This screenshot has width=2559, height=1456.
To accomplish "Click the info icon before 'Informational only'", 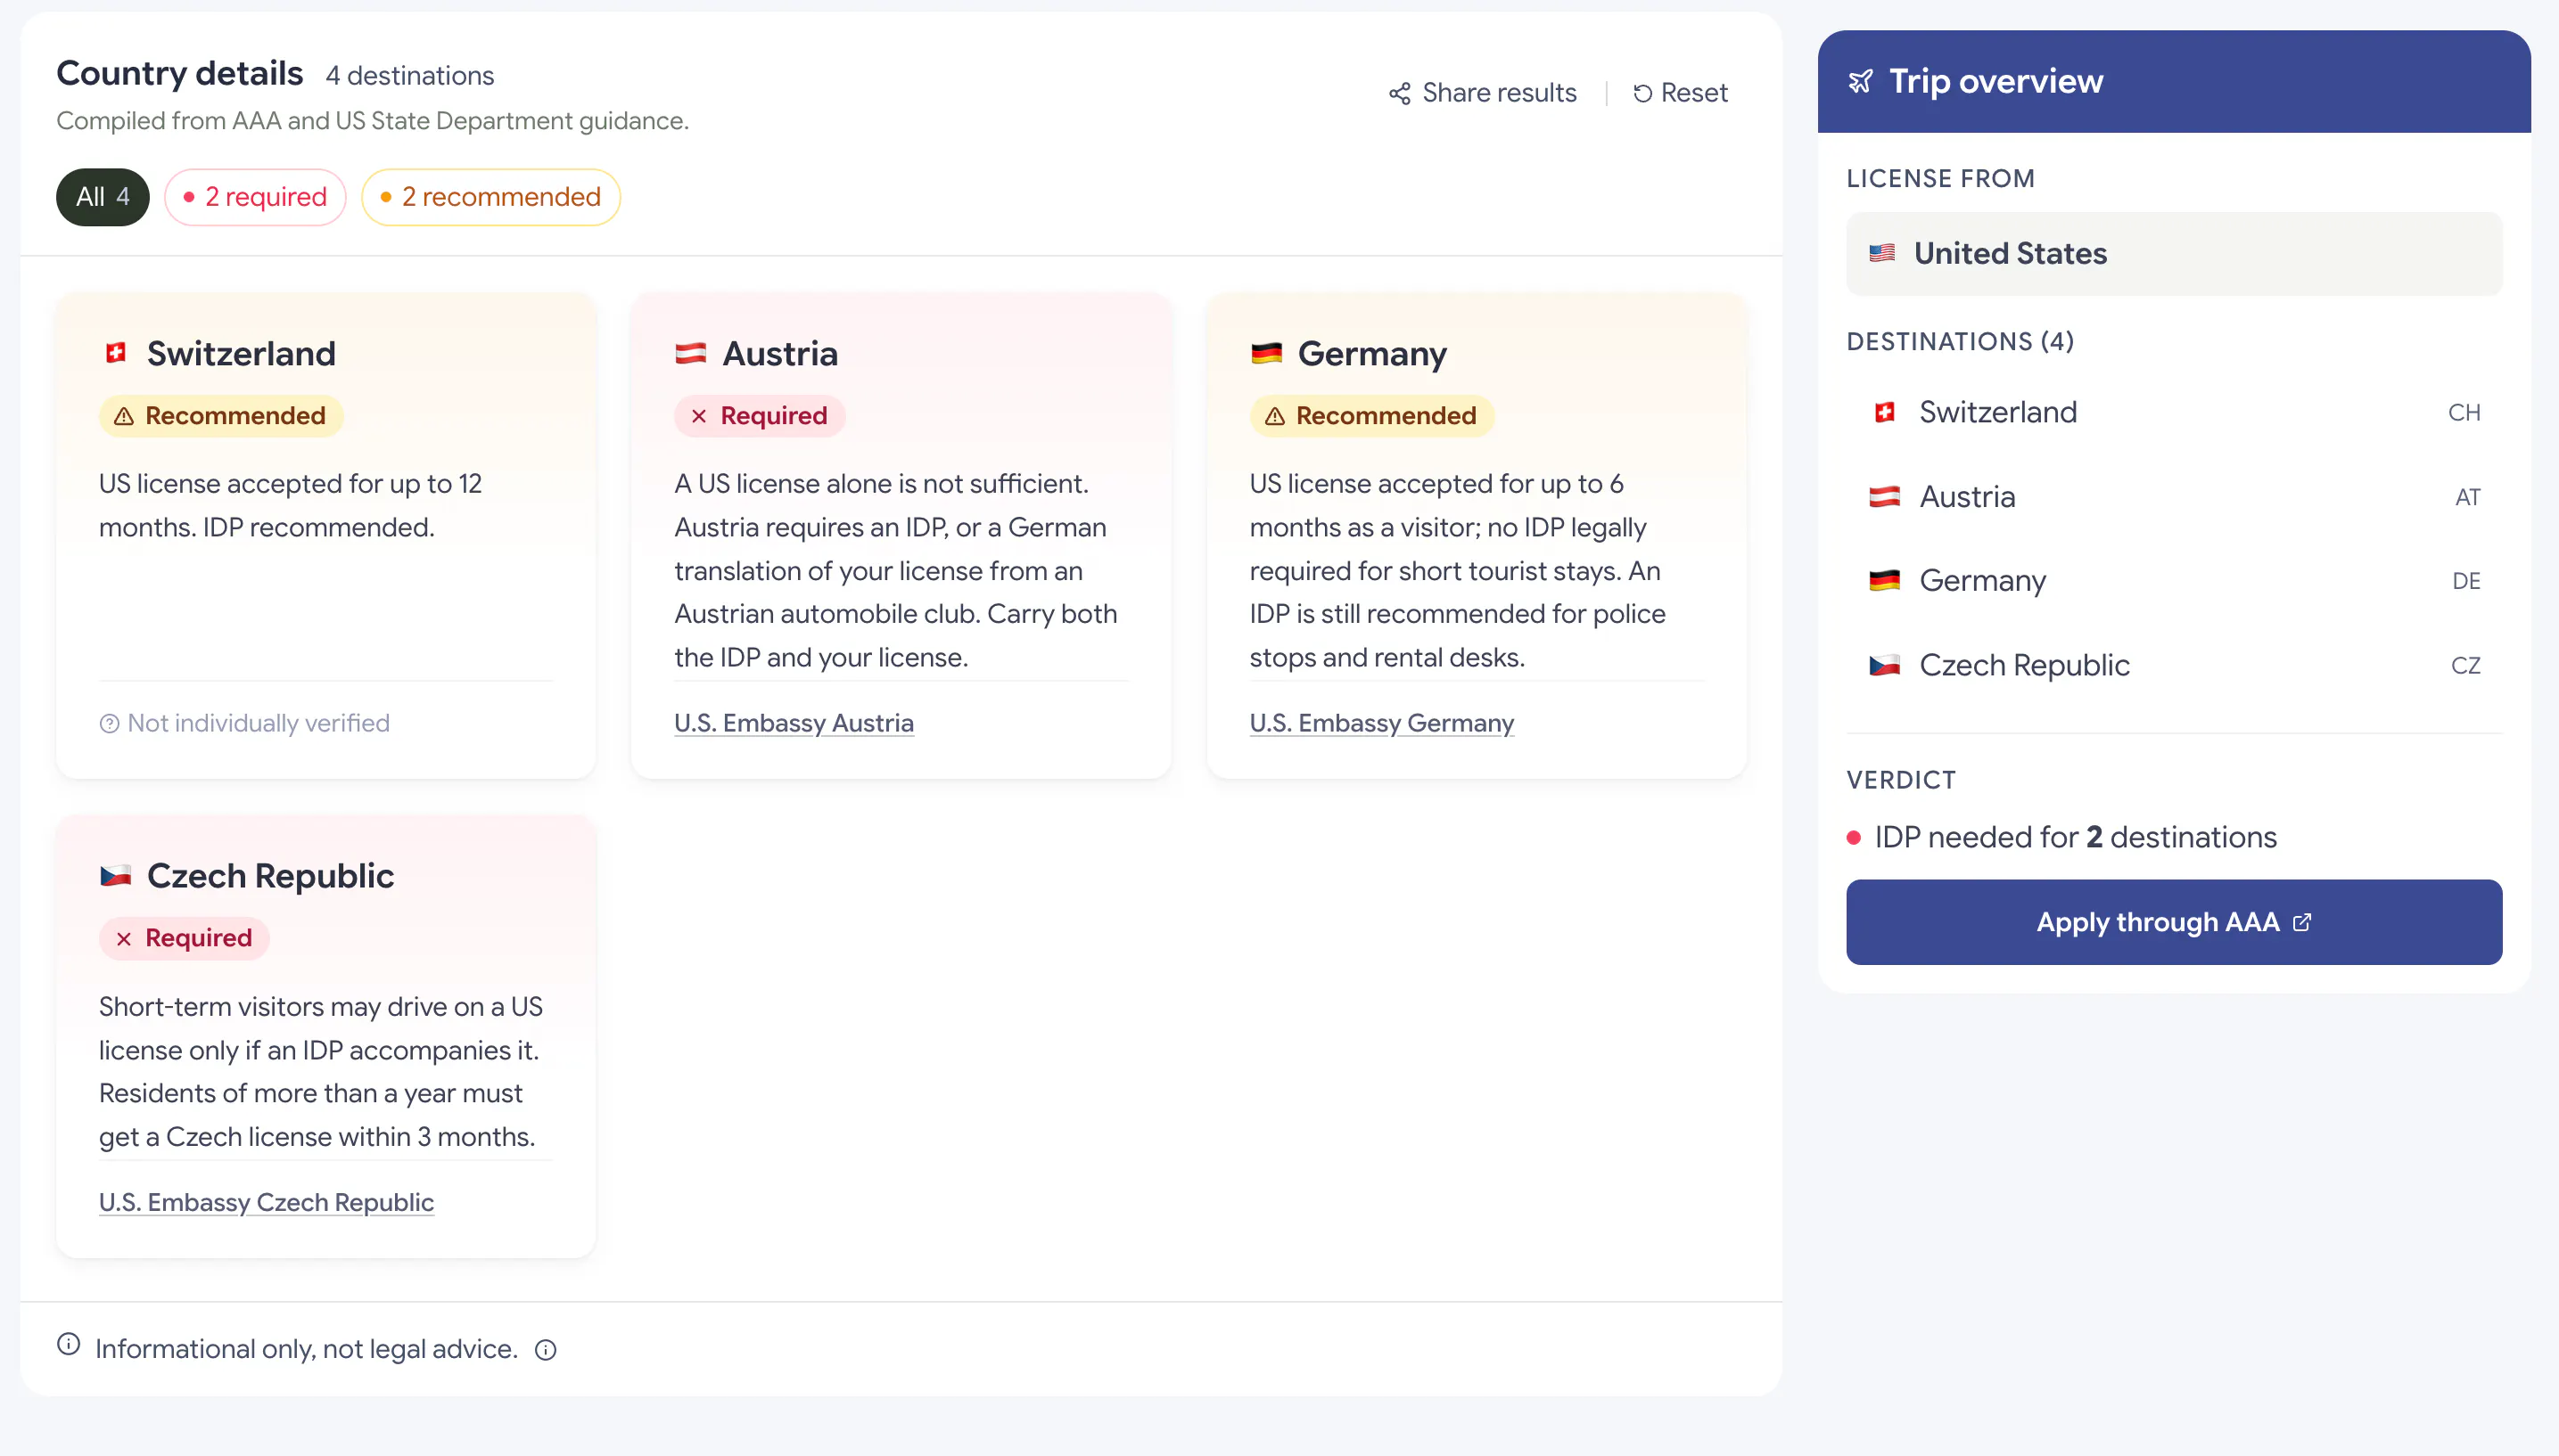I will click(69, 1344).
